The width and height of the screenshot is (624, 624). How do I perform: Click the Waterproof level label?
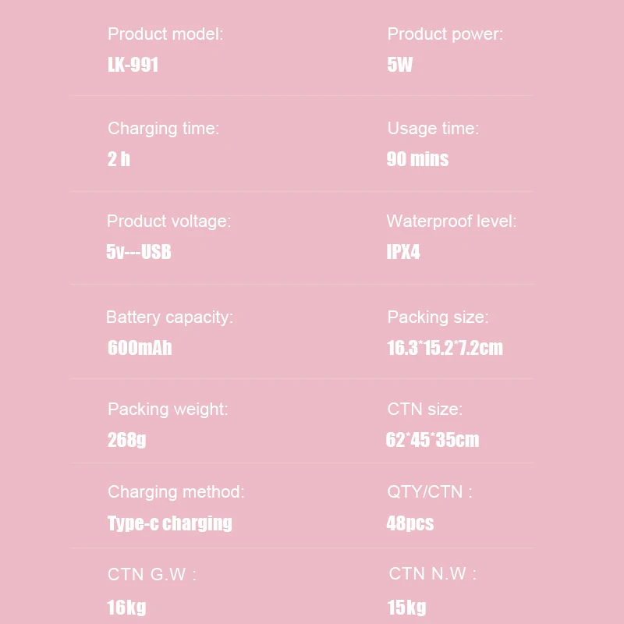coord(452,222)
